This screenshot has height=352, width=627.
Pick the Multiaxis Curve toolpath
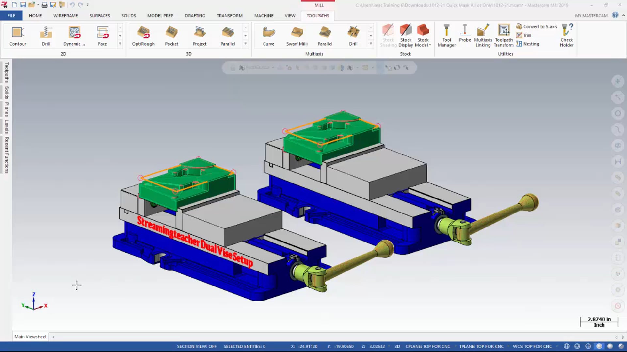(268, 36)
